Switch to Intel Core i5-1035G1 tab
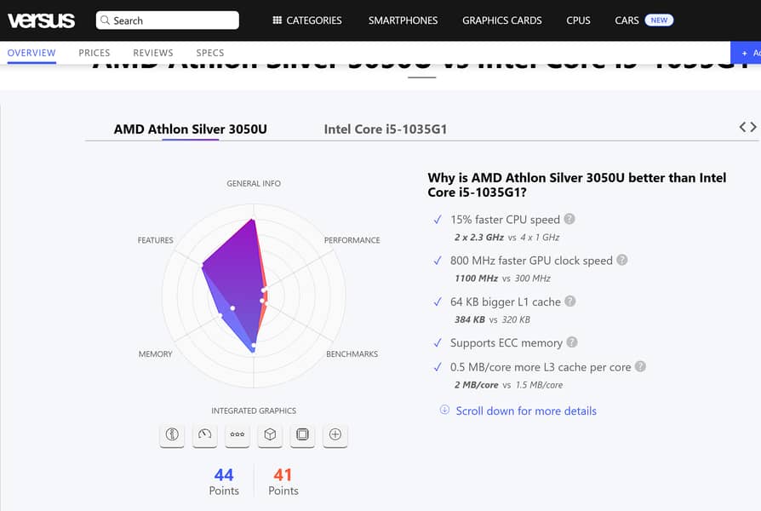Viewport: 761px width, 511px height. click(385, 129)
